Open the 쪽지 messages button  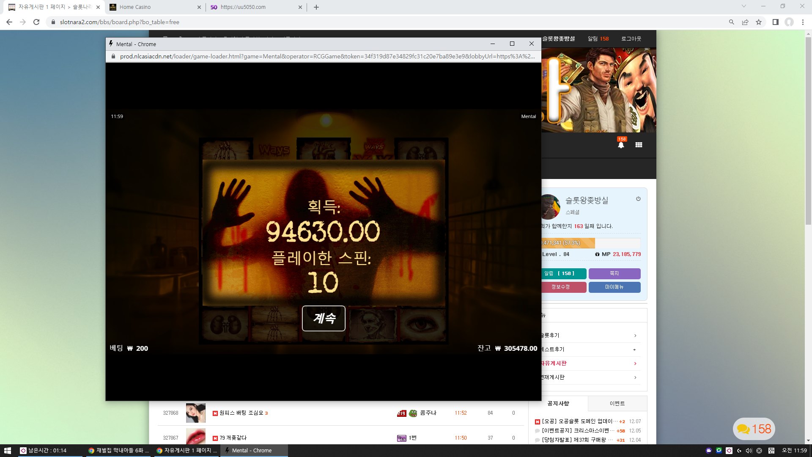614,273
